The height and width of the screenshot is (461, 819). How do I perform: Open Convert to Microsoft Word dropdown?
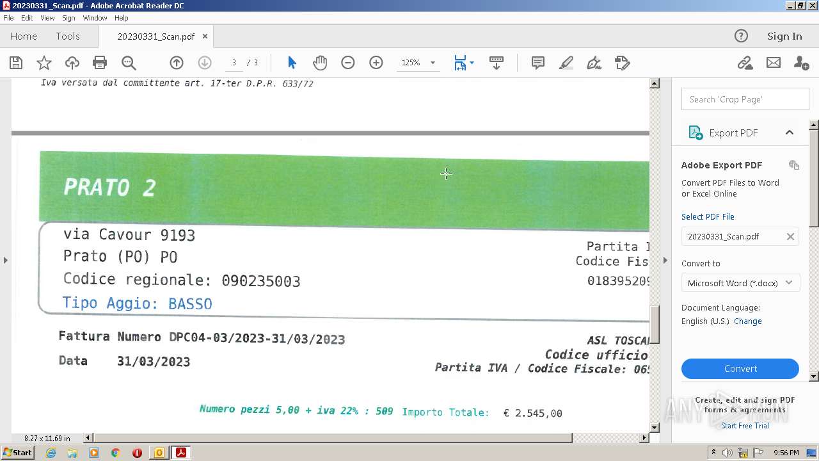[x=740, y=283]
